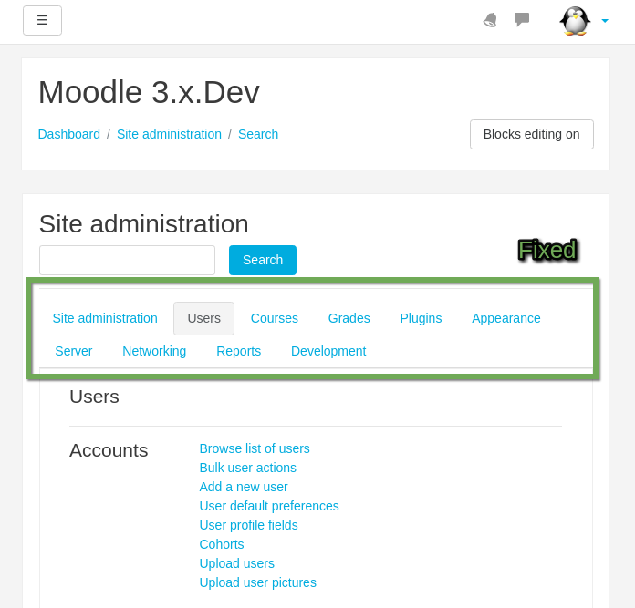The image size is (635, 608).
Task: Focus the site administration search field
Action: click(x=127, y=260)
